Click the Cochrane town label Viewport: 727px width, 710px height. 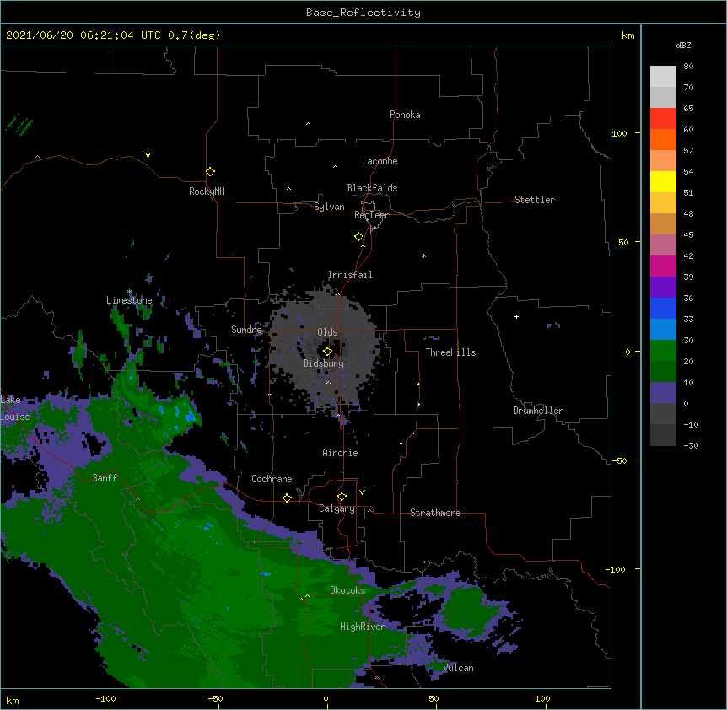coord(272,479)
